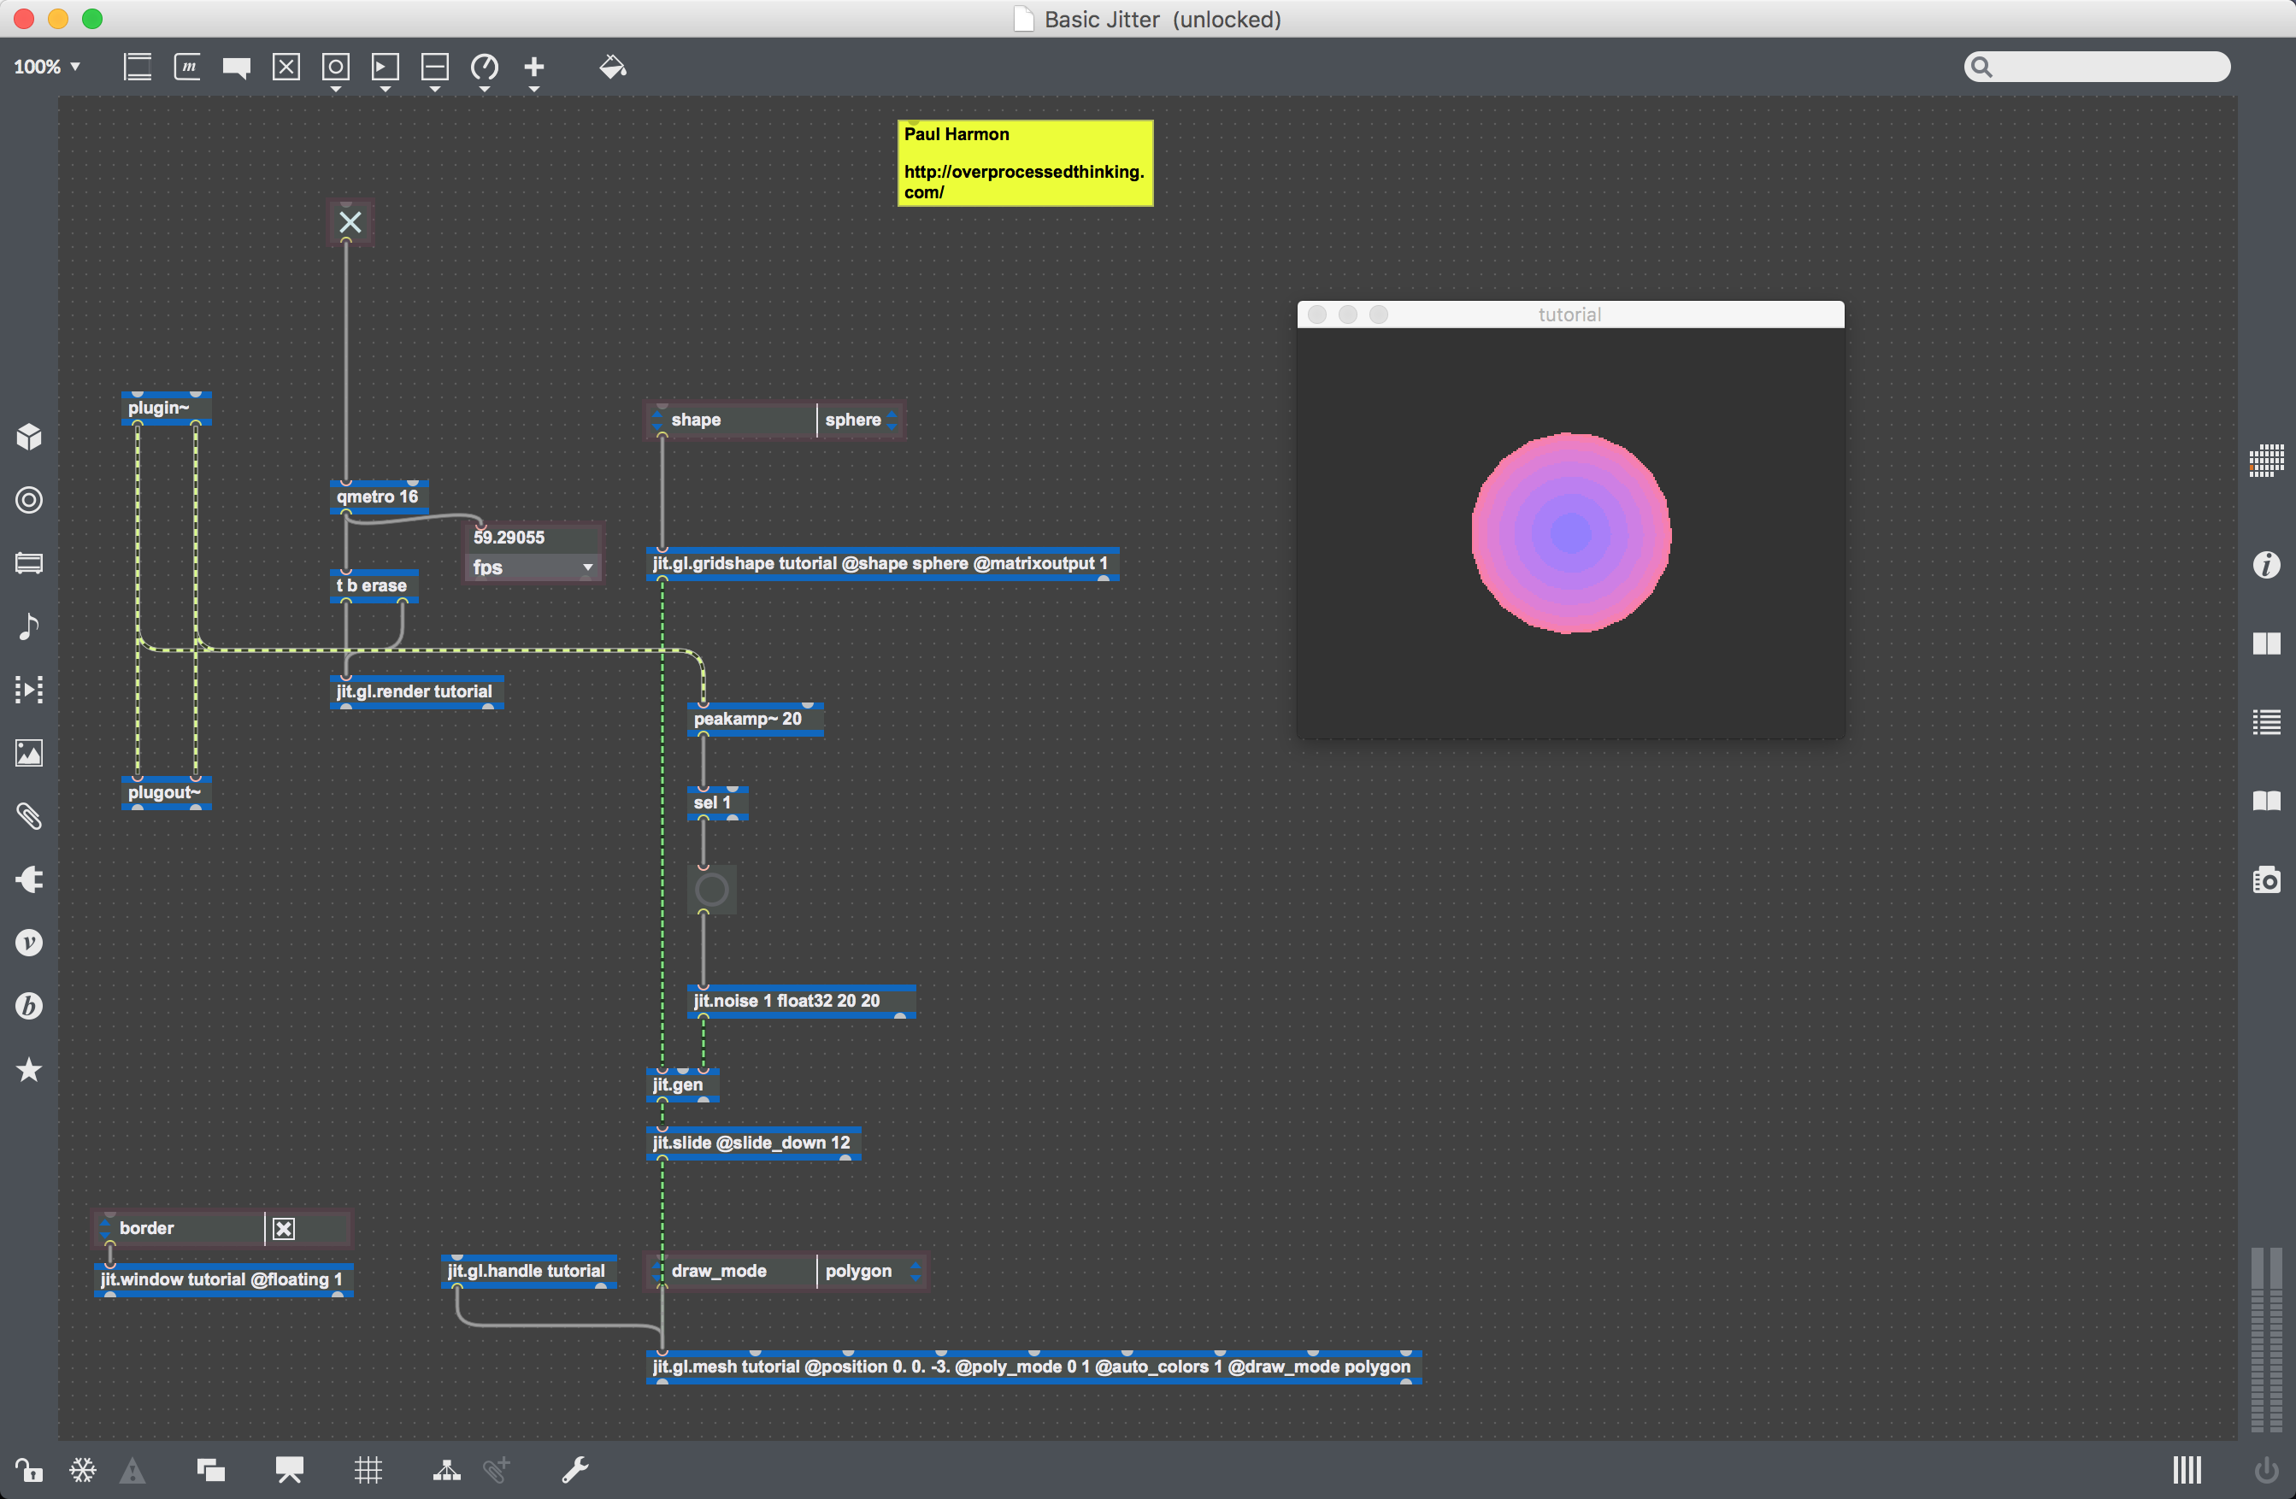This screenshot has width=2296, height=1499.
Task: Expand the draw_mode polygon selector
Action: click(913, 1270)
